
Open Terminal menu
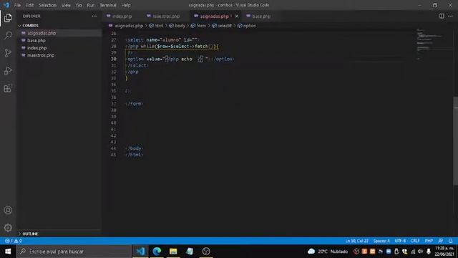[x=108, y=5]
